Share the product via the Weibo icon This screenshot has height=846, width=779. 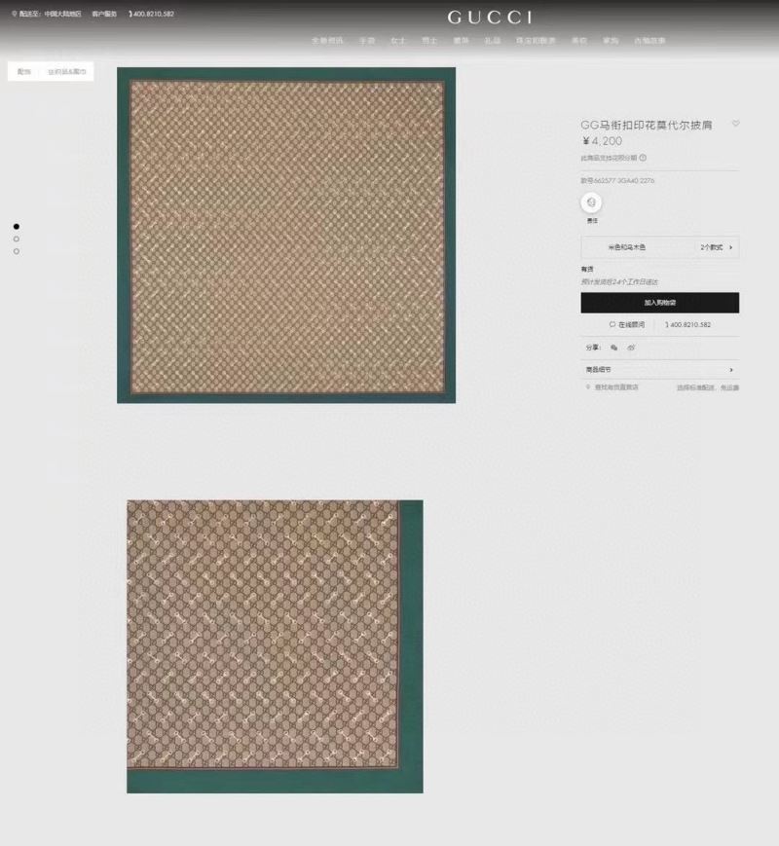[x=631, y=348]
